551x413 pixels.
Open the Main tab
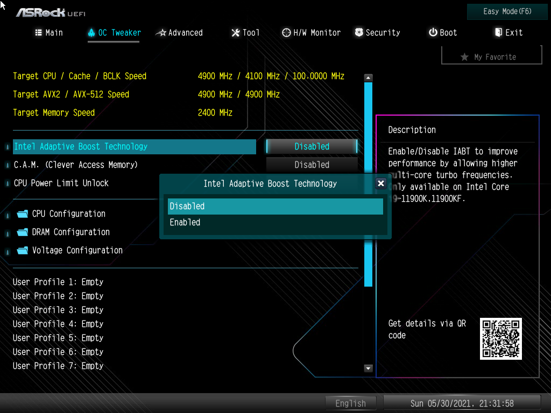49,33
